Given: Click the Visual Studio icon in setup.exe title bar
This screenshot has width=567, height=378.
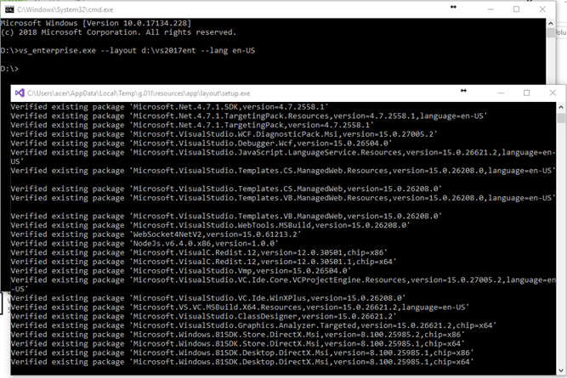Looking at the screenshot, I should point(20,93).
